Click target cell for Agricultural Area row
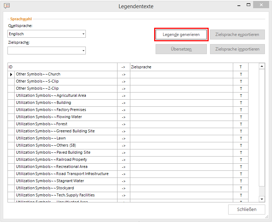This screenshot has height=222, width=272. [x=182, y=96]
